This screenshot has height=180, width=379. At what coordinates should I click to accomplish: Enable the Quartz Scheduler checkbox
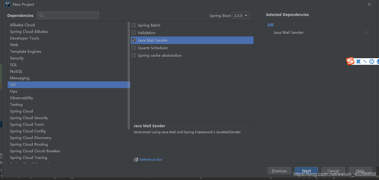coord(134,48)
